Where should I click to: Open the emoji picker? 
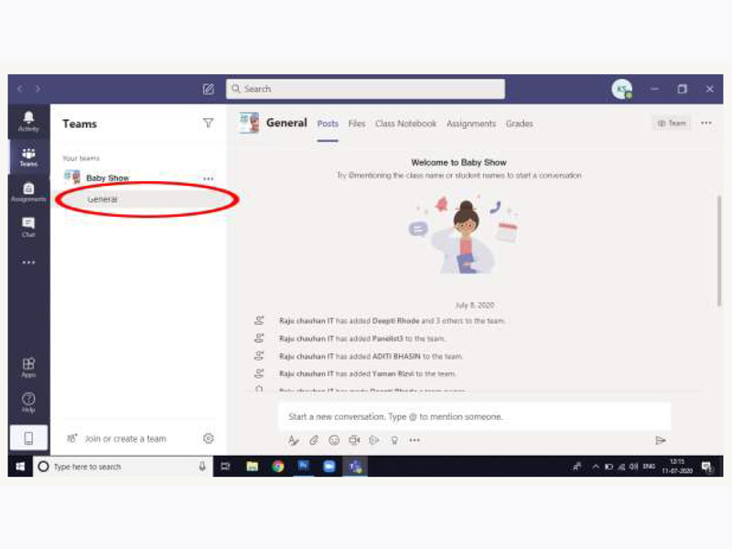pyautogui.click(x=334, y=440)
